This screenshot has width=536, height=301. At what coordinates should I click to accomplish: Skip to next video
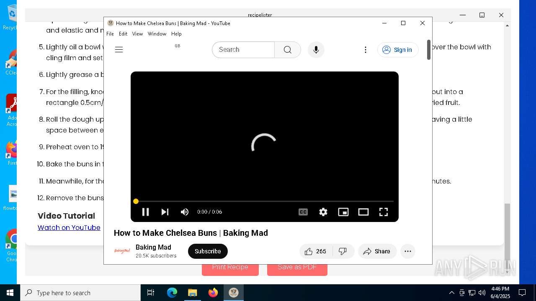point(165,212)
